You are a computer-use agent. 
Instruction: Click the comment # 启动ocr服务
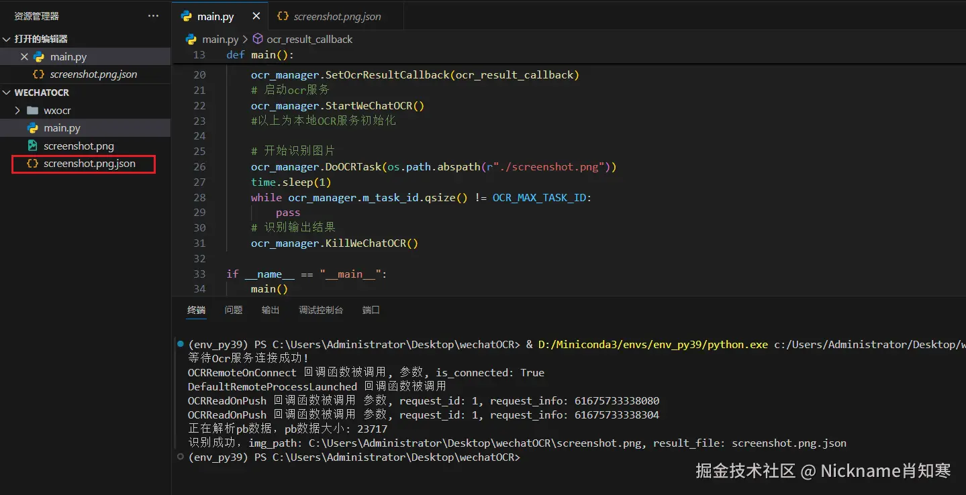(290, 90)
